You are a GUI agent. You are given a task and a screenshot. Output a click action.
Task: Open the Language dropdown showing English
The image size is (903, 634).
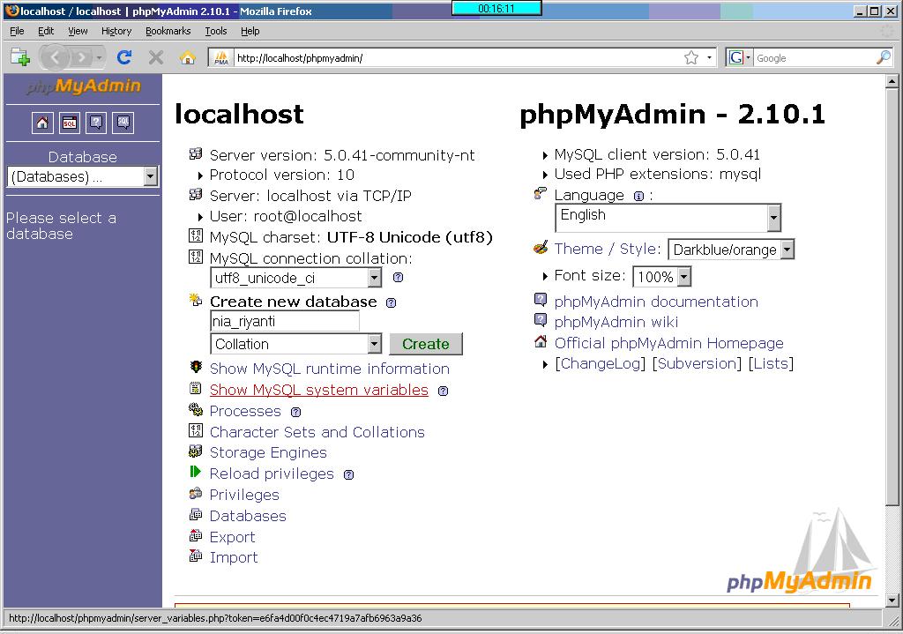click(668, 219)
